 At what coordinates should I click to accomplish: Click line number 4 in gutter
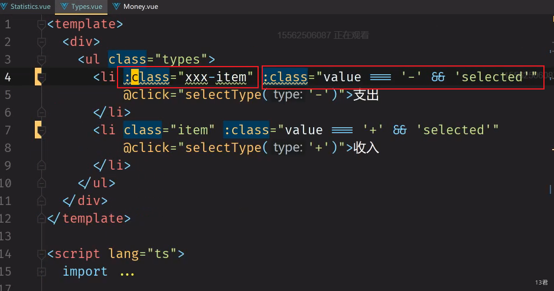(x=8, y=77)
